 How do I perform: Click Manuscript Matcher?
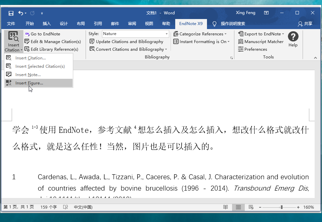click(x=261, y=42)
